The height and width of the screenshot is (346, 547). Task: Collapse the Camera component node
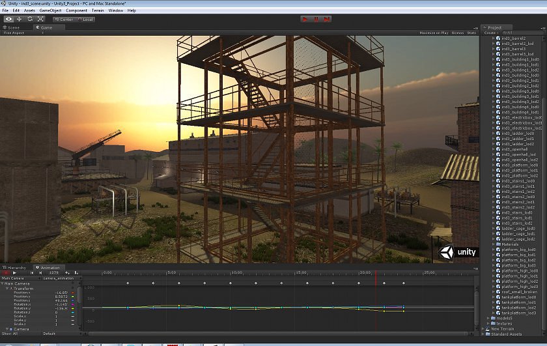click(x=7, y=329)
